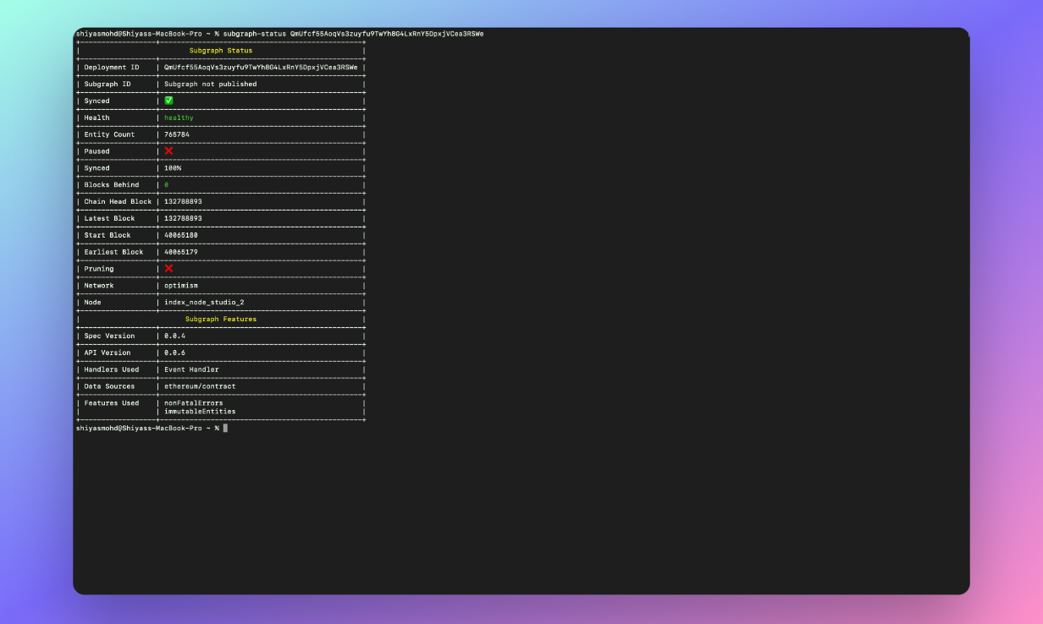Viewport: 1043px width, 624px height.
Task: Click the 'Entity Count' row label
Action: [x=110, y=134]
